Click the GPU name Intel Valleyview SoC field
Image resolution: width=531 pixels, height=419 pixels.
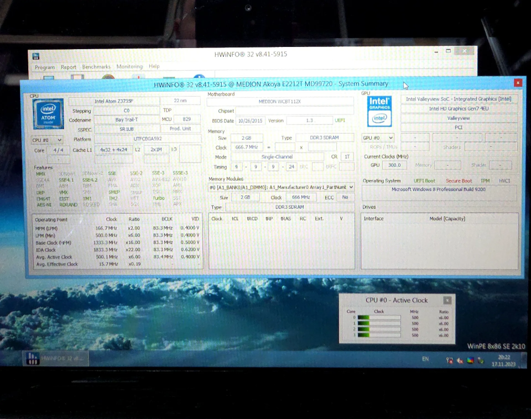pyautogui.click(x=459, y=99)
